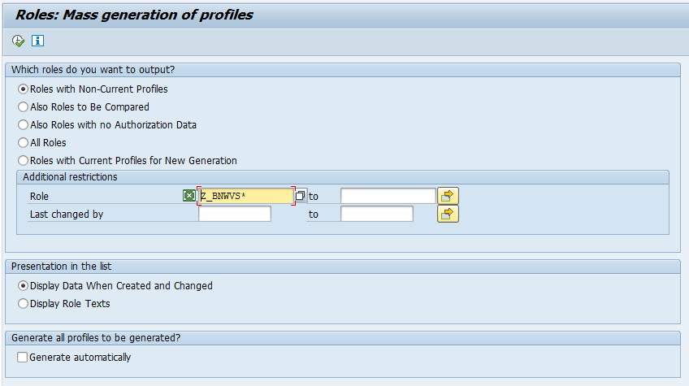Viewport: 689px width, 386px height.
Task: Click the Additional restrictions group header
Action: (70, 177)
